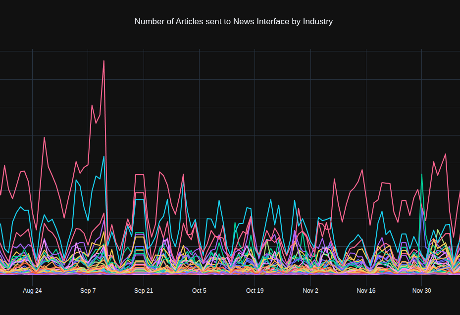Screen dimensions: 460x315
Task: Select the teal spike just after Nov 23
Action: click(381, 213)
